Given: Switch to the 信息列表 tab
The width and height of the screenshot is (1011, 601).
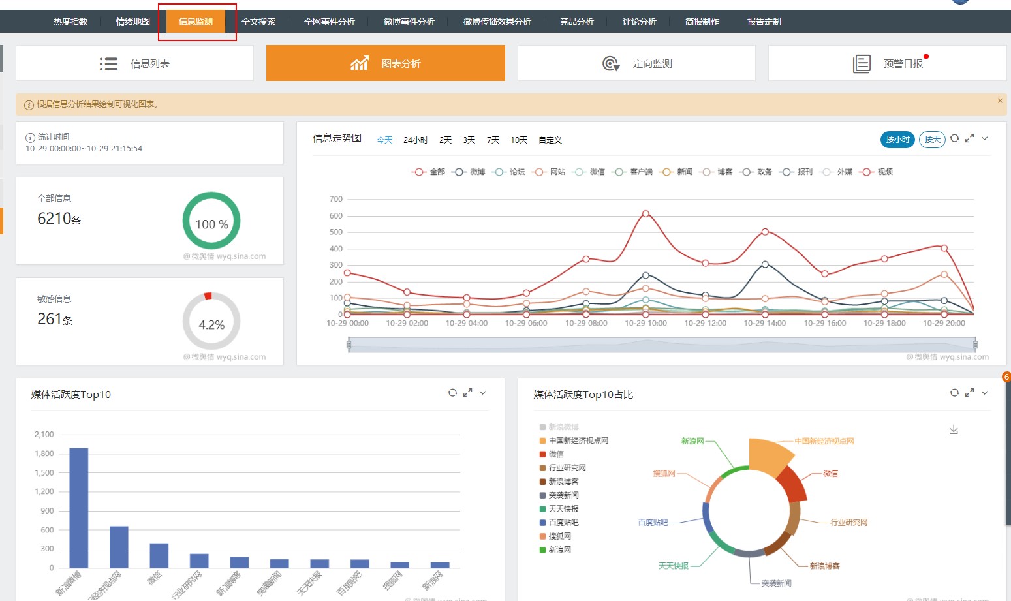Looking at the screenshot, I should point(134,63).
